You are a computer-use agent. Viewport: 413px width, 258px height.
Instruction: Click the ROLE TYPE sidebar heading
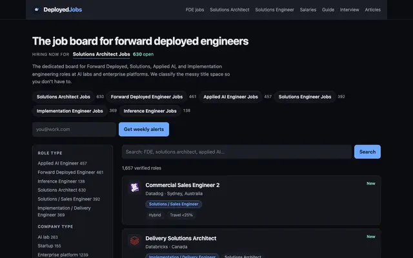pos(50,153)
